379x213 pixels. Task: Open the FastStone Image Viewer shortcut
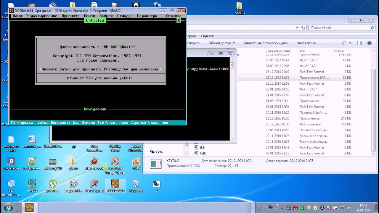pos(115,166)
